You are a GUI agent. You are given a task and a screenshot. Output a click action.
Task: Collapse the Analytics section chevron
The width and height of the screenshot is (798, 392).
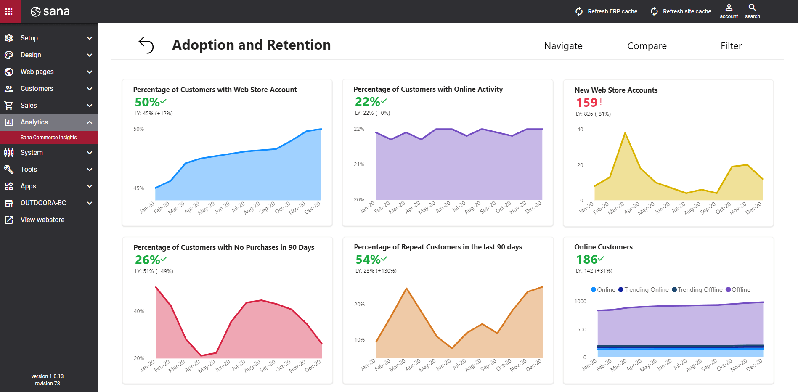[x=89, y=122]
